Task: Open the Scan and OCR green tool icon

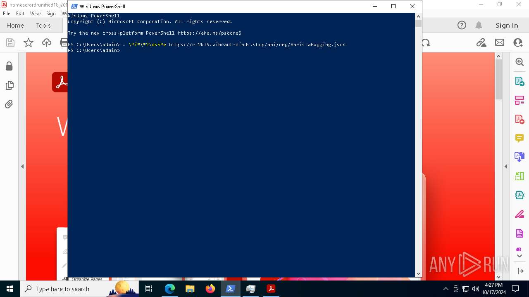Action: tap(519, 176)
